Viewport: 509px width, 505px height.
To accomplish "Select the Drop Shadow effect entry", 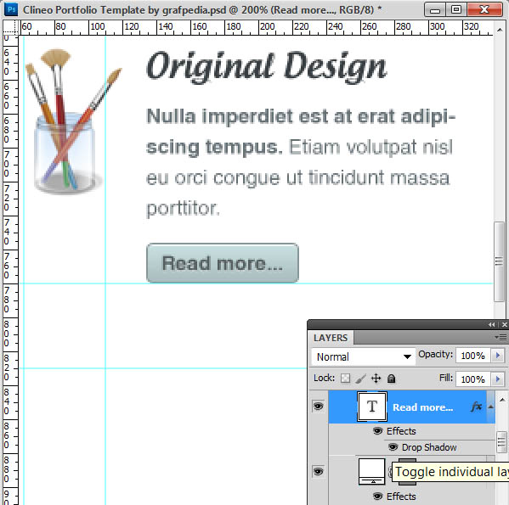I will click(x=429, y=447).
